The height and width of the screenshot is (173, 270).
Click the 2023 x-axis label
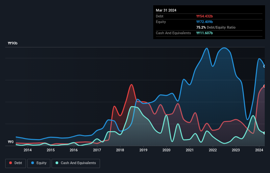(236, 150)
